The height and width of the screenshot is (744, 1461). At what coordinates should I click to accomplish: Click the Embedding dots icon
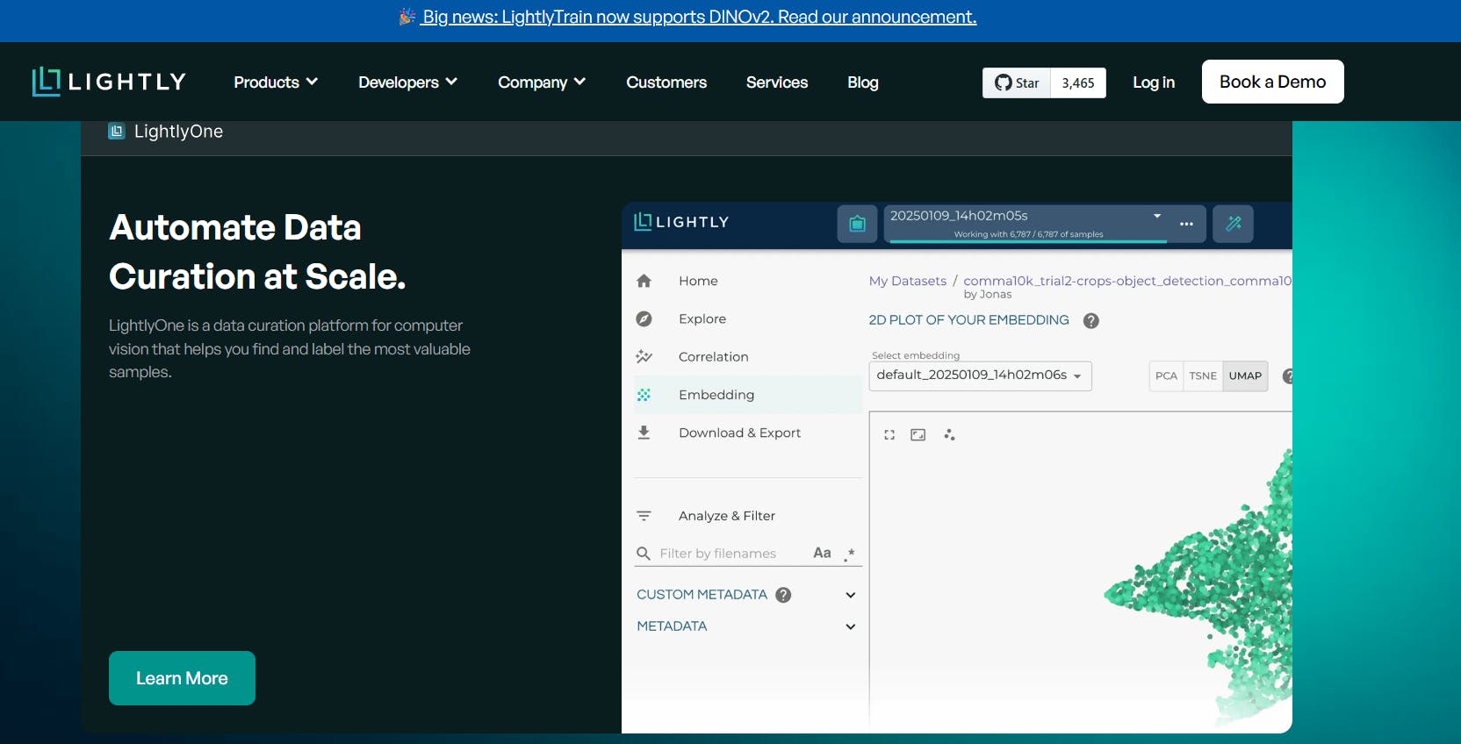(644, 395)
